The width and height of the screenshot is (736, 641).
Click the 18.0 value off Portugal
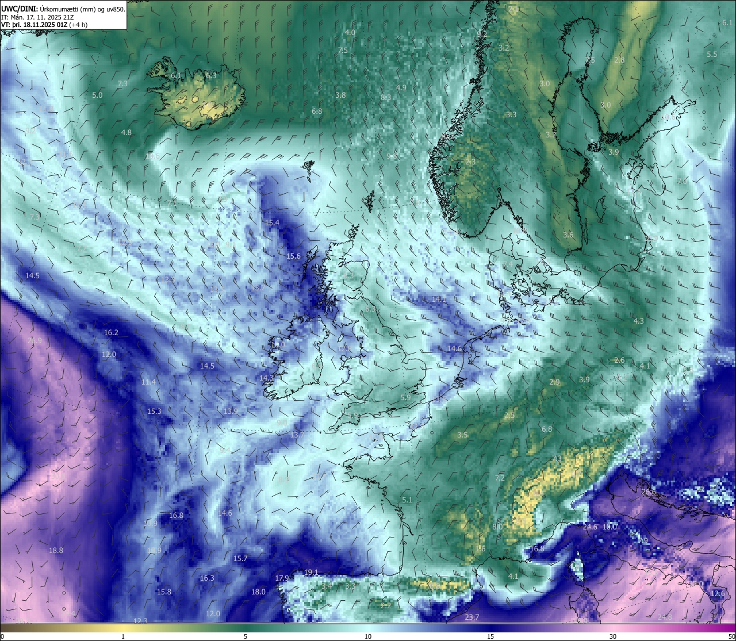pos(258,592)
